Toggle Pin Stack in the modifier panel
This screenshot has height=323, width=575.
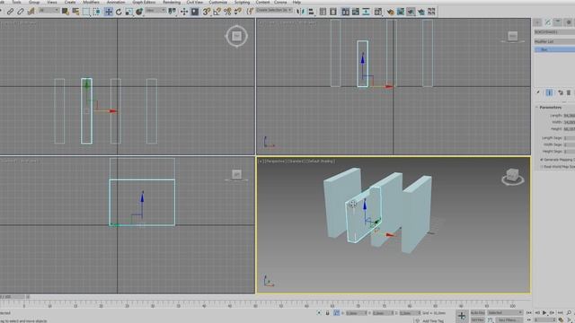[x=538, y=92]
